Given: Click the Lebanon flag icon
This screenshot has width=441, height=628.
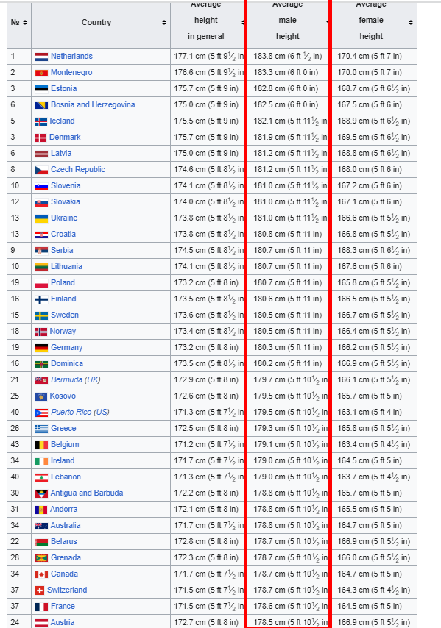Looking at the screenshot, I should pyautogui.click(x=41, y=477).
